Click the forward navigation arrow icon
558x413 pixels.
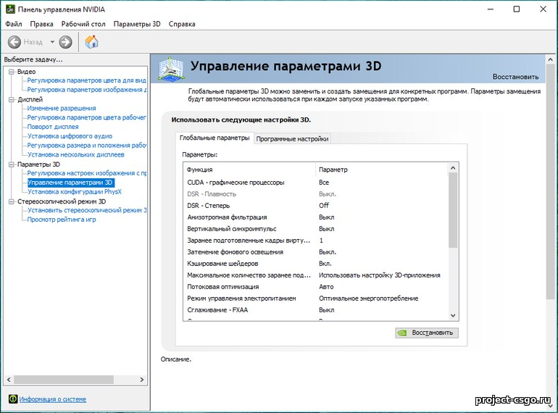(65, 42)
